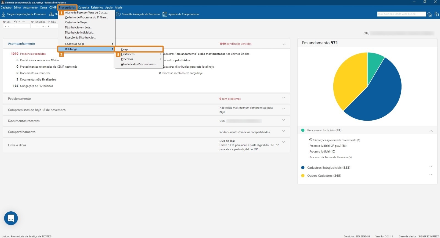Viewport: 440px width, 238px height.
Task: Open the Ajuda menu
Action: [119, 7]
